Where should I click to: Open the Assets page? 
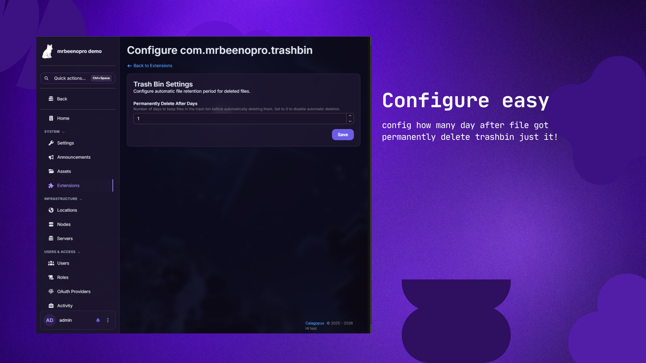click(x=78, y=171)
